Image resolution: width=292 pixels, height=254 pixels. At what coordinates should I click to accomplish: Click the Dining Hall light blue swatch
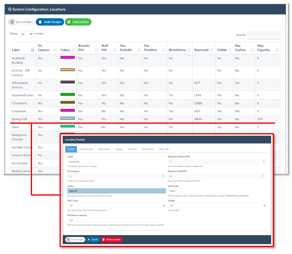[68, 118]
